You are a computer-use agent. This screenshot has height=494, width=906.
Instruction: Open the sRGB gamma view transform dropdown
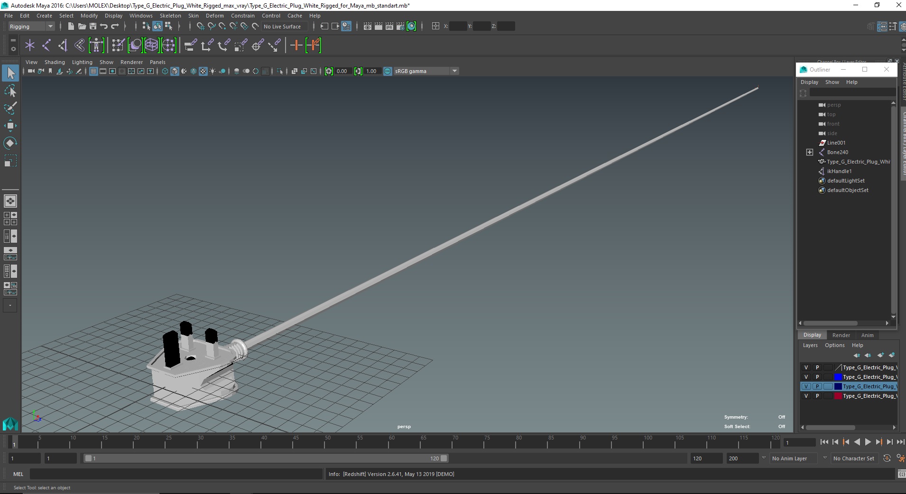[x=426, y=71]
